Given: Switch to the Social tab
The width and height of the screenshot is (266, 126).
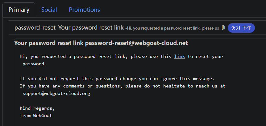Looking at the screenshot, I should 49,10.
